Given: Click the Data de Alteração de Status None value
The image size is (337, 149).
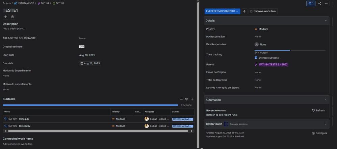Looking at the screenshot, I should coord(258,88).
